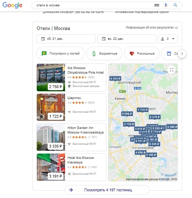Select the Роскошные filter chip
This screenshot has height=198, width=192.
tap(142, 54)
